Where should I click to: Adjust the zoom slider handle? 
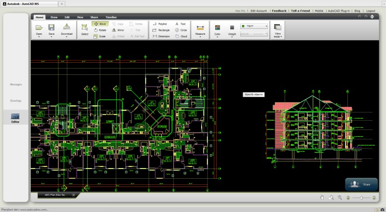[x=363, y=198]
